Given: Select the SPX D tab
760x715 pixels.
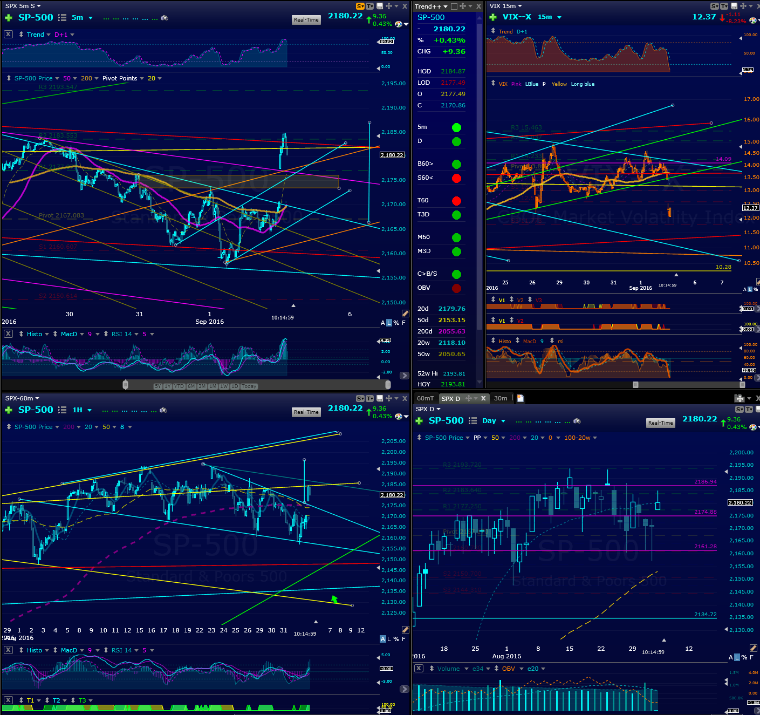Looking at the screenshot, I should click(451, 398).
